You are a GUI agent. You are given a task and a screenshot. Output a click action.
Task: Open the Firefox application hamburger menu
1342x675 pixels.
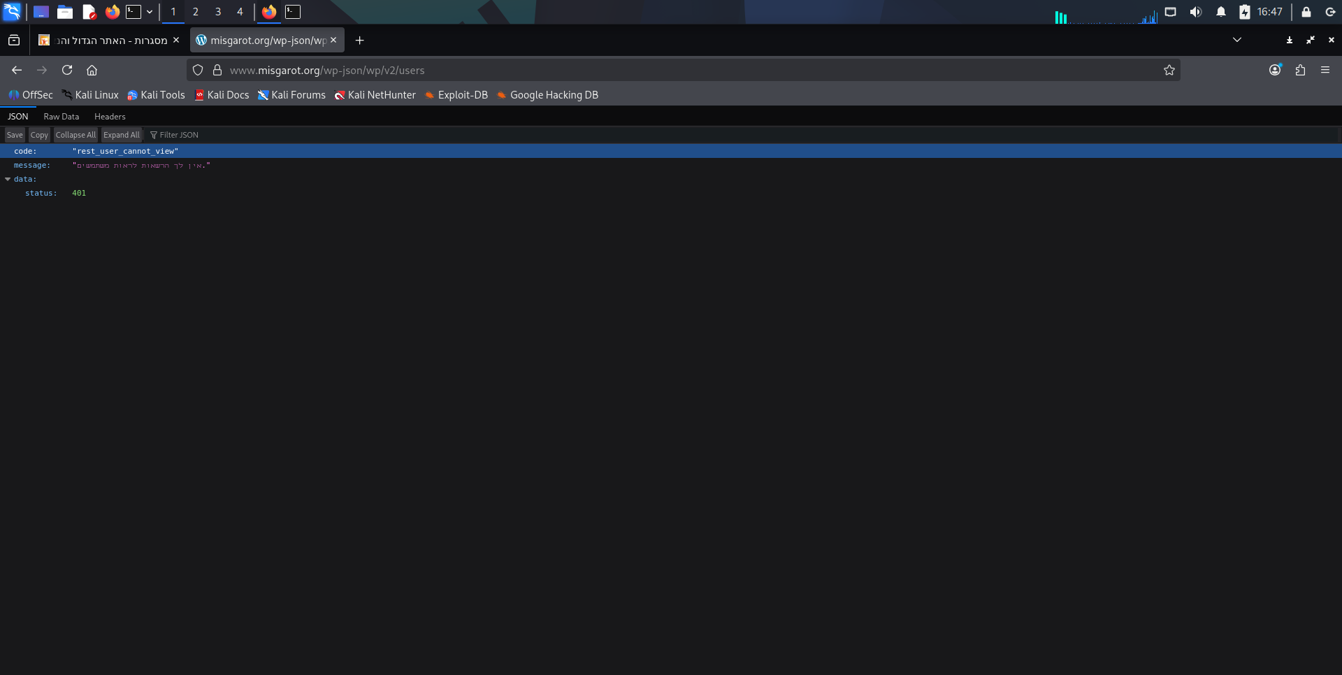(x=1325, y=70)
